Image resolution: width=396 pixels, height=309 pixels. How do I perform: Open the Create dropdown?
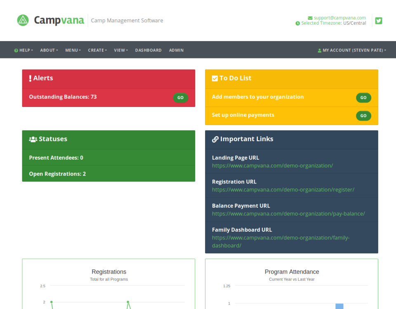pyautogui.click(x=97, y=50)
